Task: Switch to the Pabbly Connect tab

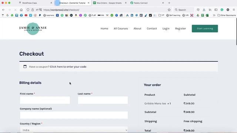Action: click(x=141, y=3)
